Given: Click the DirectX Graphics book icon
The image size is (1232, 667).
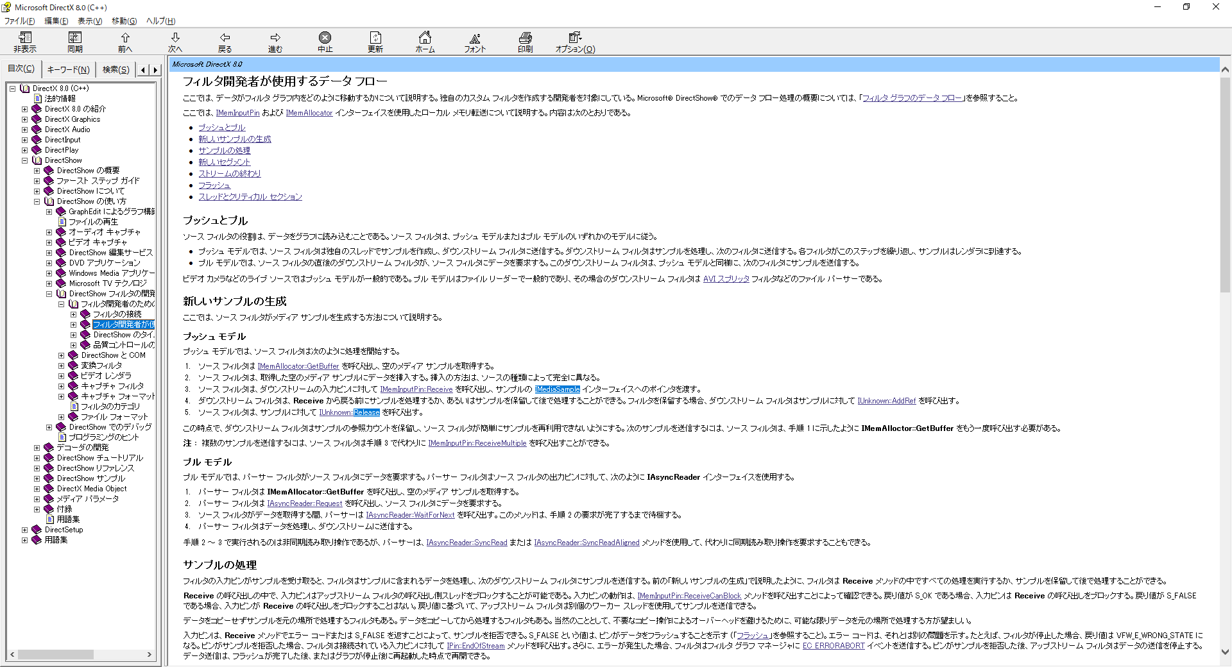Looking at the screenshot, I should click(x=37, y=119).
